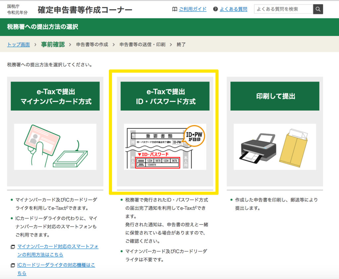This screenshot has height=279, width=339.
Task: Click external-link icon beside ICカードリーダライタ対応機種 link
Action: point(13,265)
